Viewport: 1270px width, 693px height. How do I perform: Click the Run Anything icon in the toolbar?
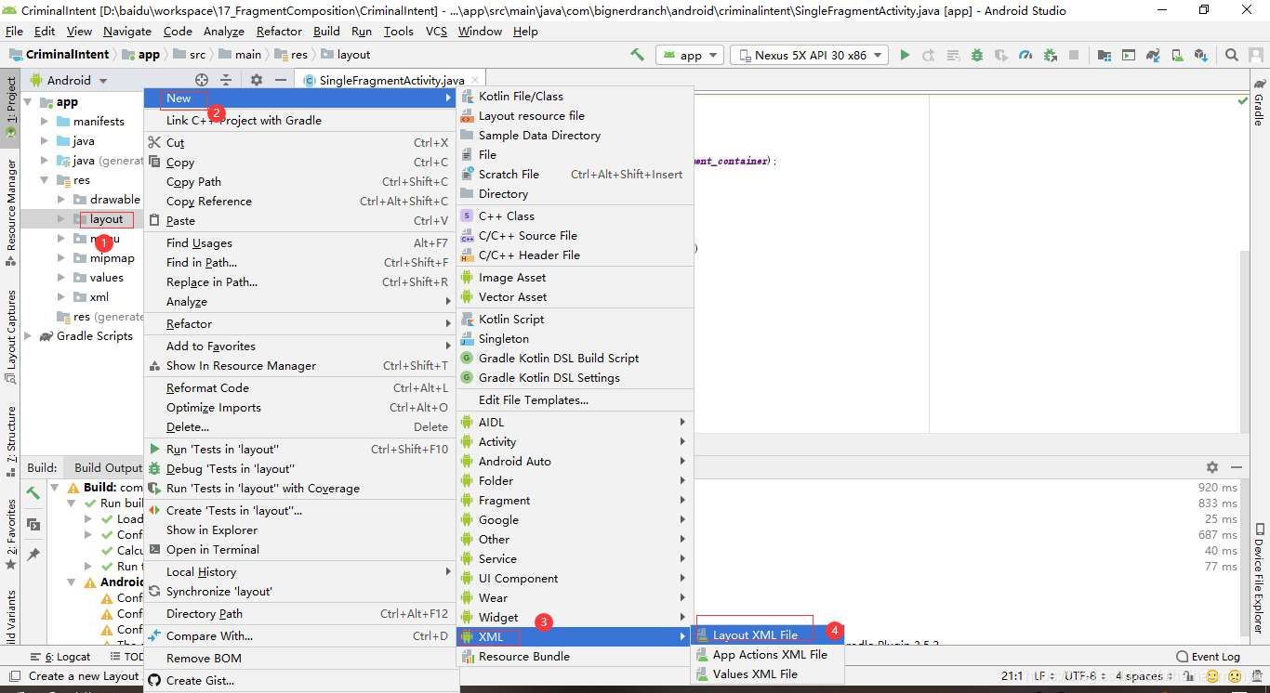pos(1129,55)
